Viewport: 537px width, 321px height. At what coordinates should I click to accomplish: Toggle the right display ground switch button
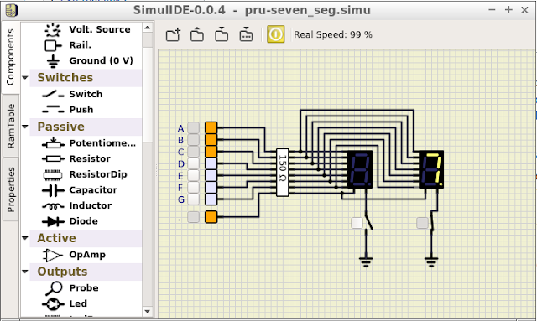pos(422,223)
